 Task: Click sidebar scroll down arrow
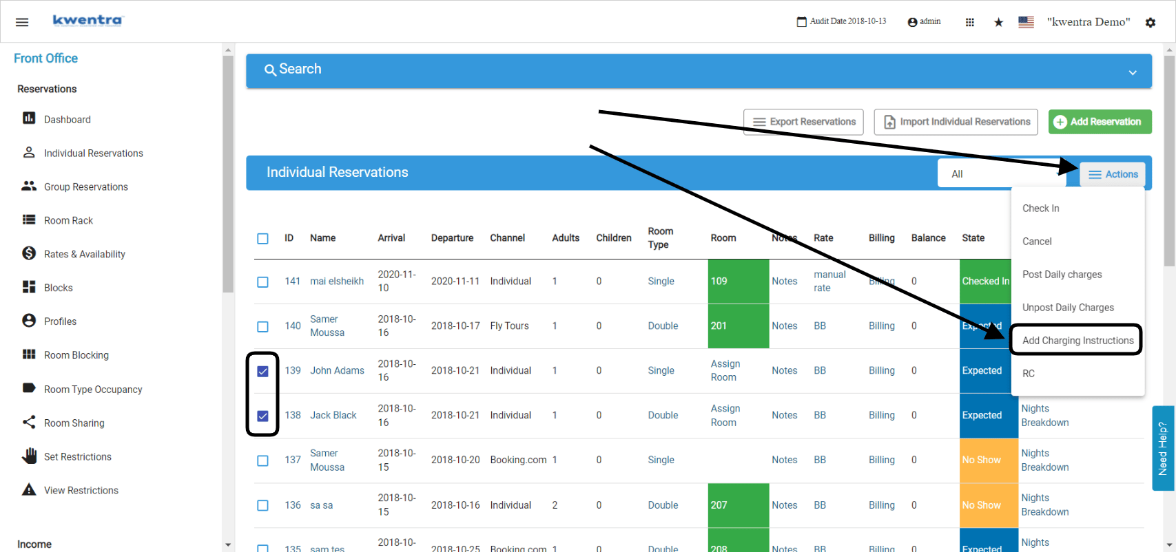[x=228, y=545]
